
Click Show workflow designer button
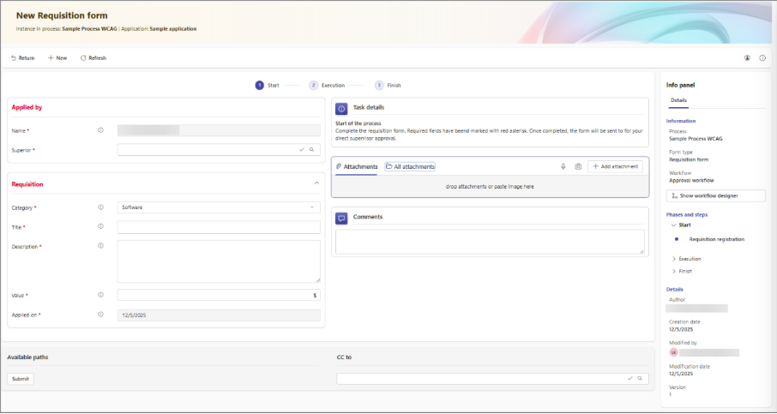pyautogui.click(x=704, y=195)
